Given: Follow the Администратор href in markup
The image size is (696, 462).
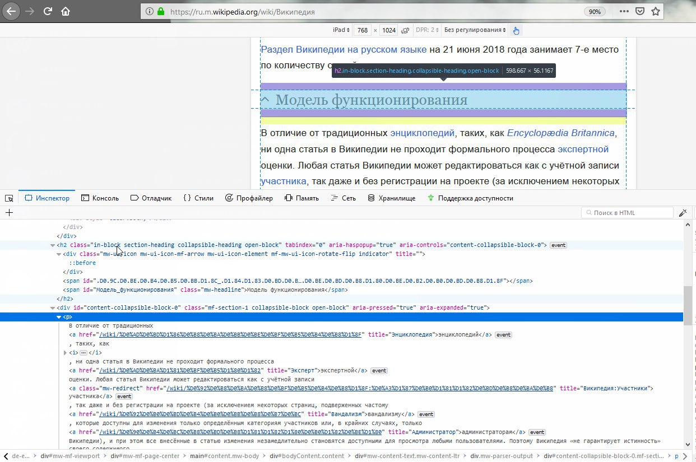Looking at the screenshot, I should point(241,432).
